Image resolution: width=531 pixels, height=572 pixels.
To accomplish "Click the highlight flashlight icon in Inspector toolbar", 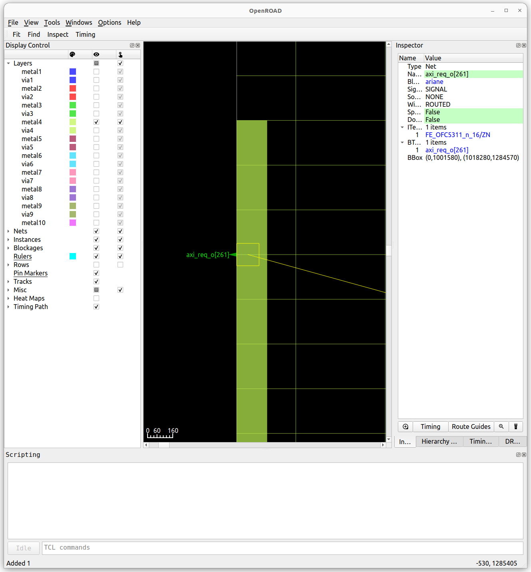I will [x=516, y=427].
